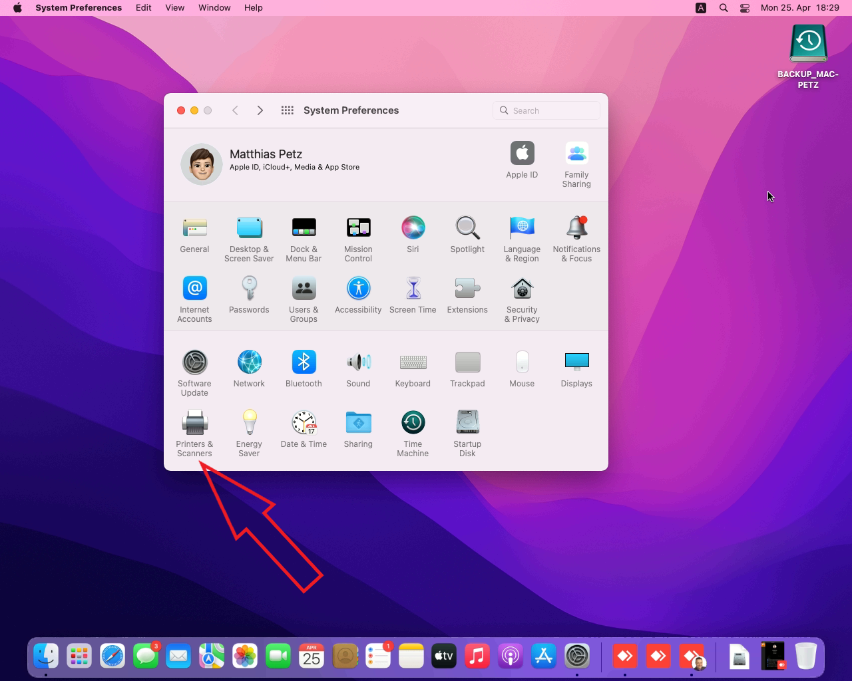Viewport: 852px width, 681px height.
Task: Click the Matthias Petz account name
Action: click(266, 154)
